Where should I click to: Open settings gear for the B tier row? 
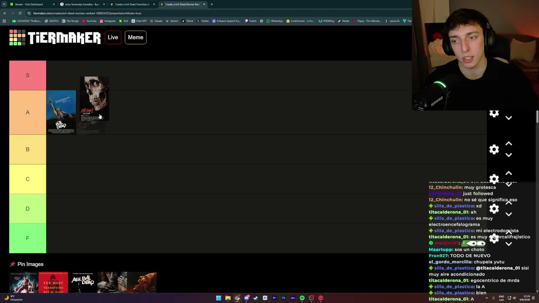(494, 149)
